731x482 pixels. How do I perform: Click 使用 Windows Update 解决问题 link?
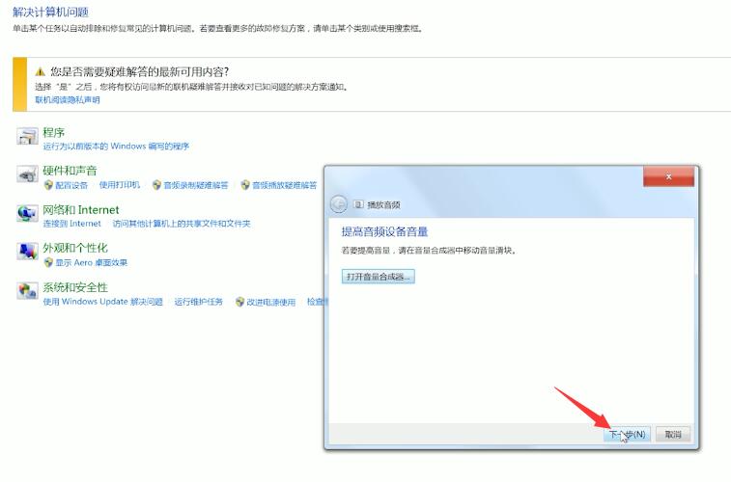coord(103,302)
